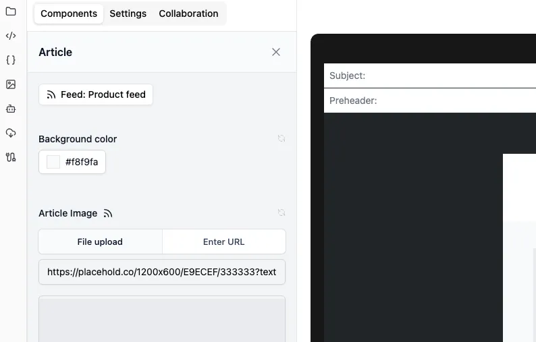Click the cloud download export icon
This screenshot has width=536, height=342.
pyautogui.click(x=11, y=133)
